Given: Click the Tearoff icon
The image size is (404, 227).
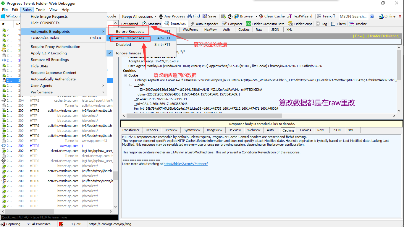Looking at the screenshot, I should coord(319,16).
